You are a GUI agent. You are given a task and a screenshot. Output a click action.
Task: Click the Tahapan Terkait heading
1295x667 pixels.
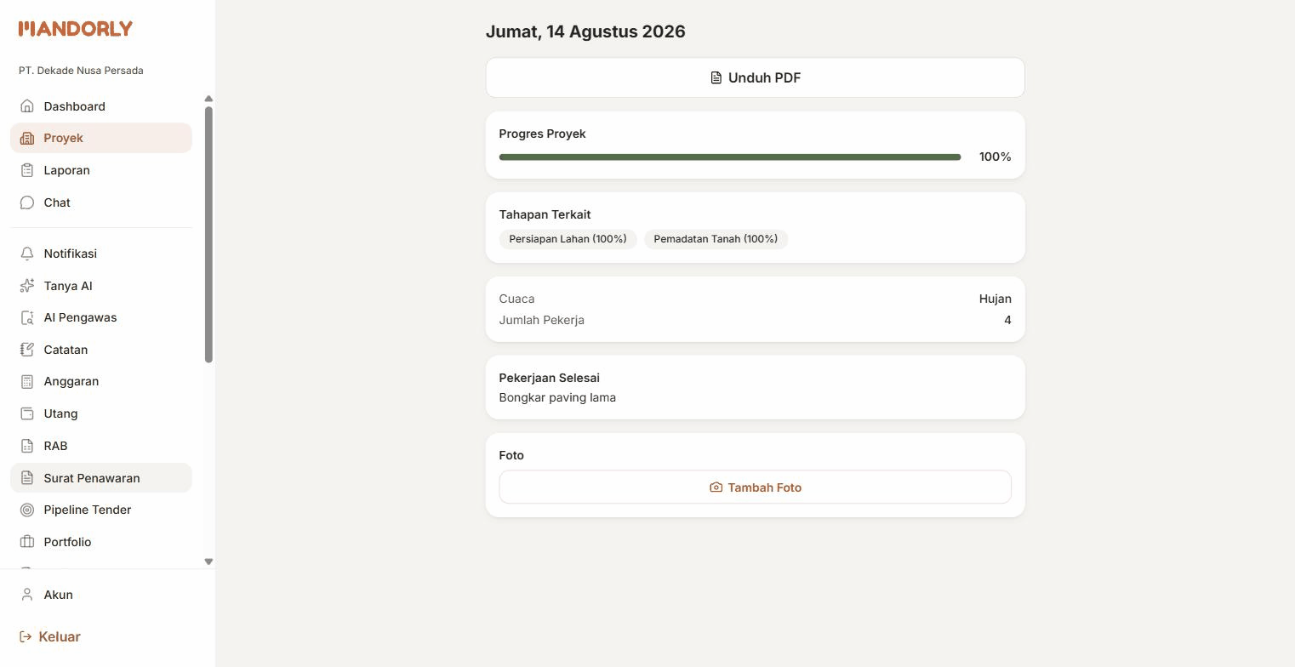tap(545, 214)
